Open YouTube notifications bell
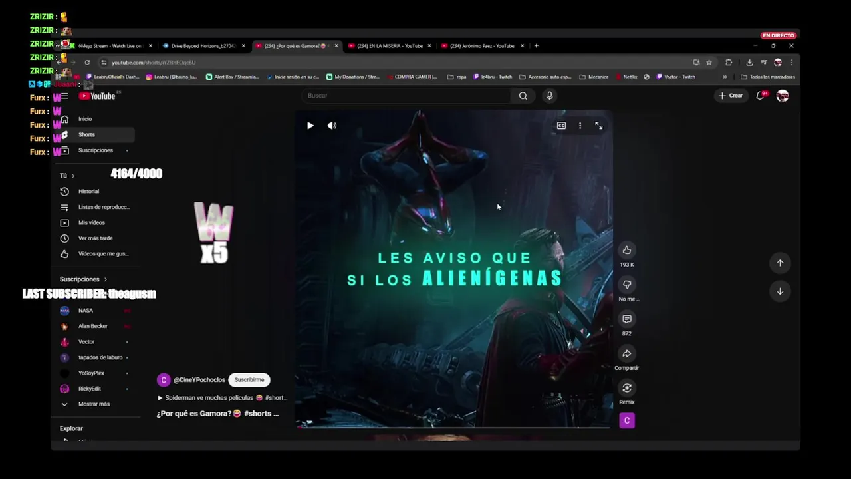The image size is (851, 479). point(761,96)
